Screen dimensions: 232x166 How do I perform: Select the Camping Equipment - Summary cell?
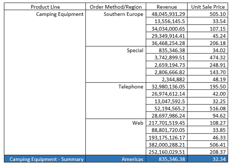coord(46,159)
